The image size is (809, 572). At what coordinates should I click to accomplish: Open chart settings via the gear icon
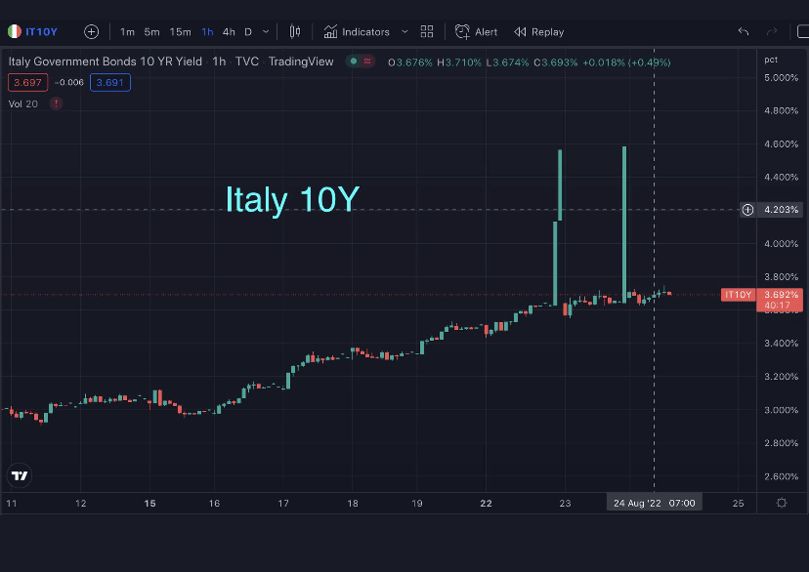click(x=780, y=501)
